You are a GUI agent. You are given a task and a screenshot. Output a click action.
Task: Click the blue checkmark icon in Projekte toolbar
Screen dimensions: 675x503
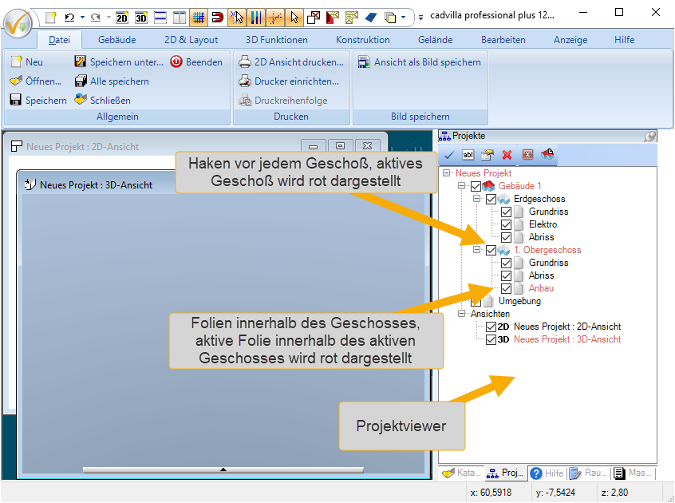pyautogui.click(x=449, y=154)
